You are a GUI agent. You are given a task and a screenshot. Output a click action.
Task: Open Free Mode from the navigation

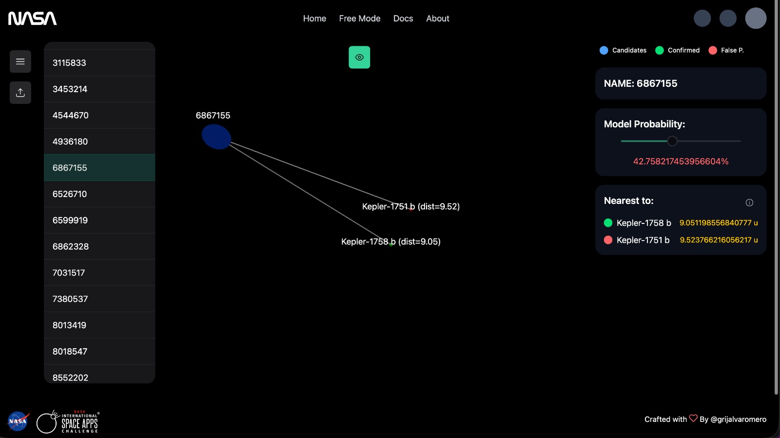(360, 19)
